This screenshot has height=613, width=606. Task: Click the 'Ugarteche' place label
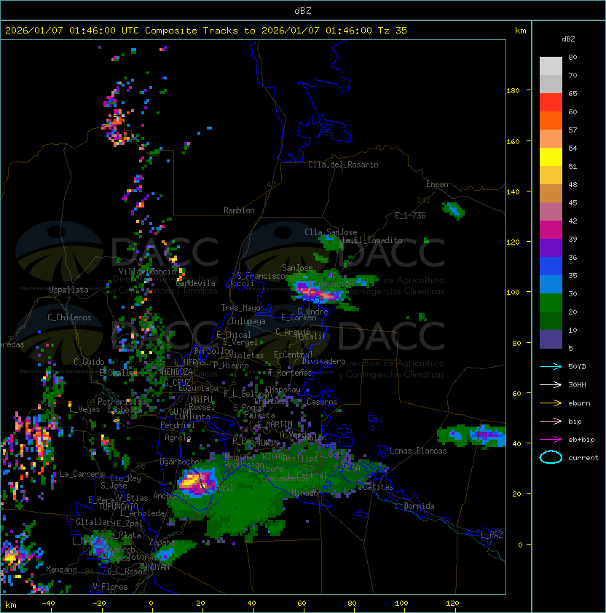click(x=180, y=462)
